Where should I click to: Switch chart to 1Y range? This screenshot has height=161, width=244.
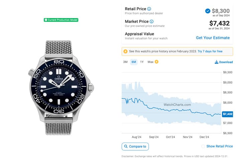click(142, 62)
